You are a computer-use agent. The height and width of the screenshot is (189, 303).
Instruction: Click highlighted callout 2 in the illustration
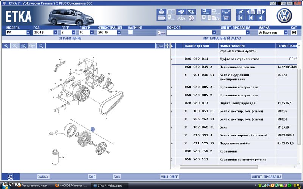click(x=92, y=129)
